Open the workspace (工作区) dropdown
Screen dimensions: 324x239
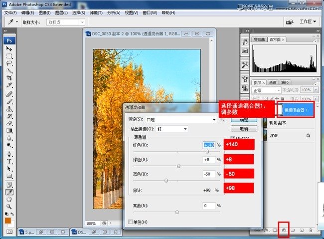(x=308, y=21)
